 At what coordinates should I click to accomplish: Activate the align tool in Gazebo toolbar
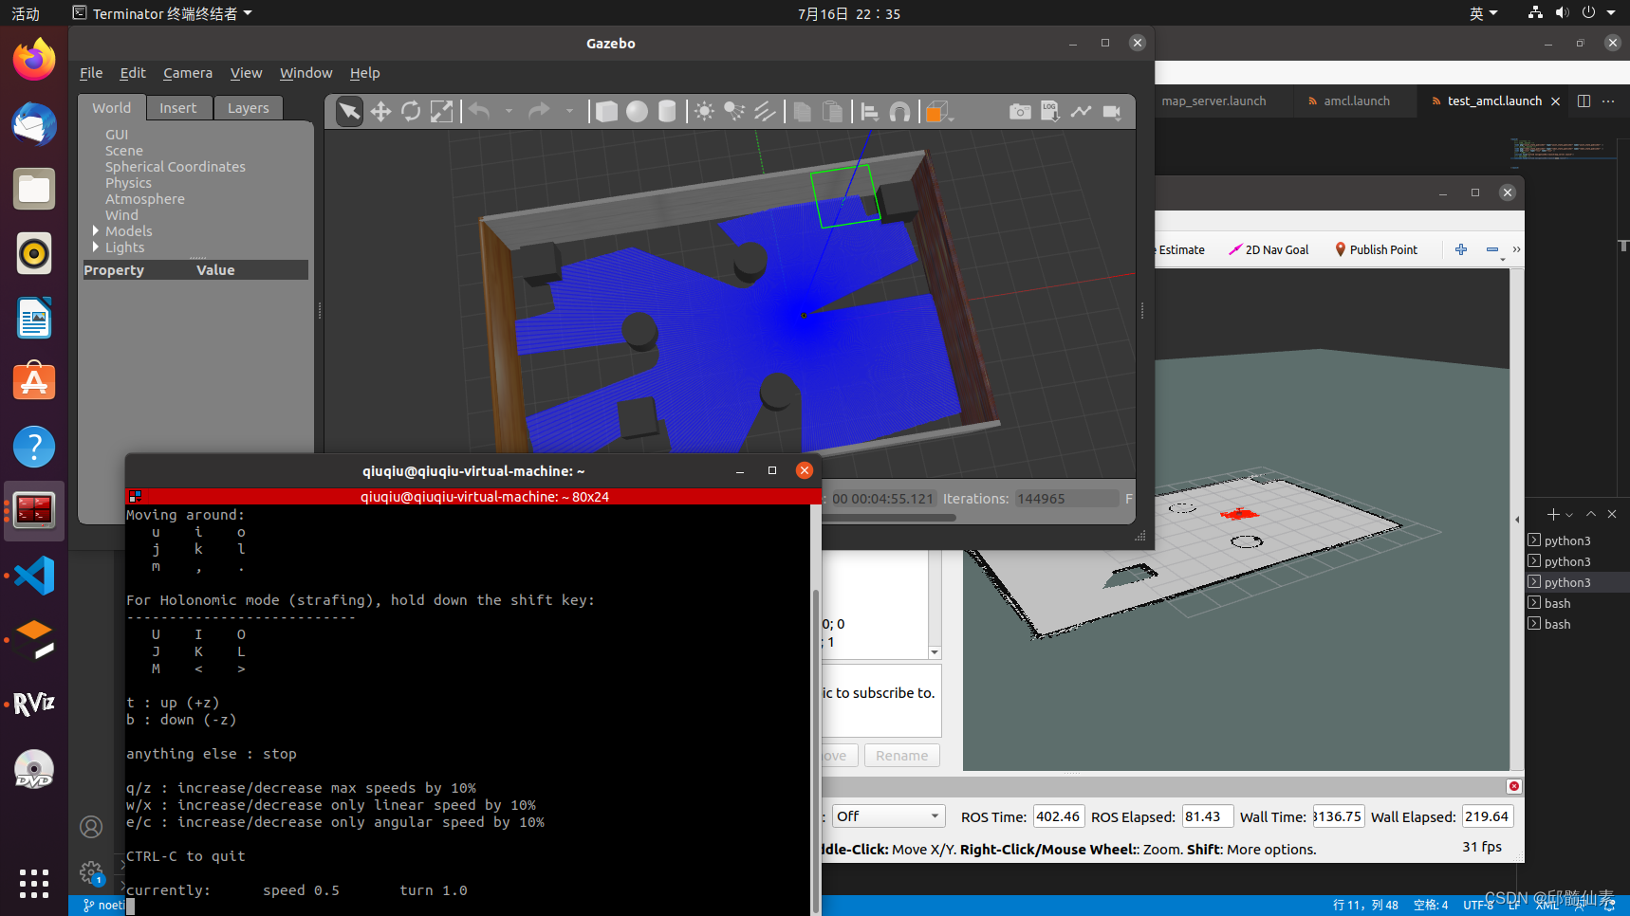[x=868, y=111]
